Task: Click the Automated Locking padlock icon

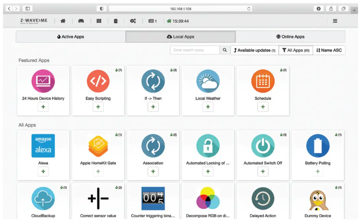Action: tap(208, 146)
